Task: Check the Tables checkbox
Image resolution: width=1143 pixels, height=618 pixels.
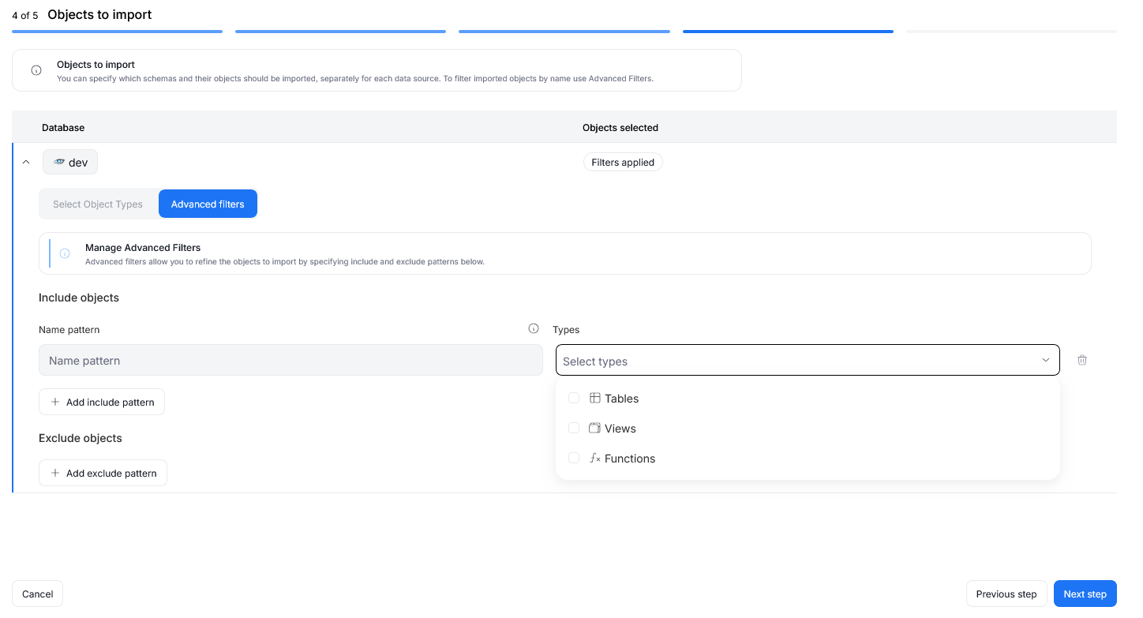Action: point(574,398)
